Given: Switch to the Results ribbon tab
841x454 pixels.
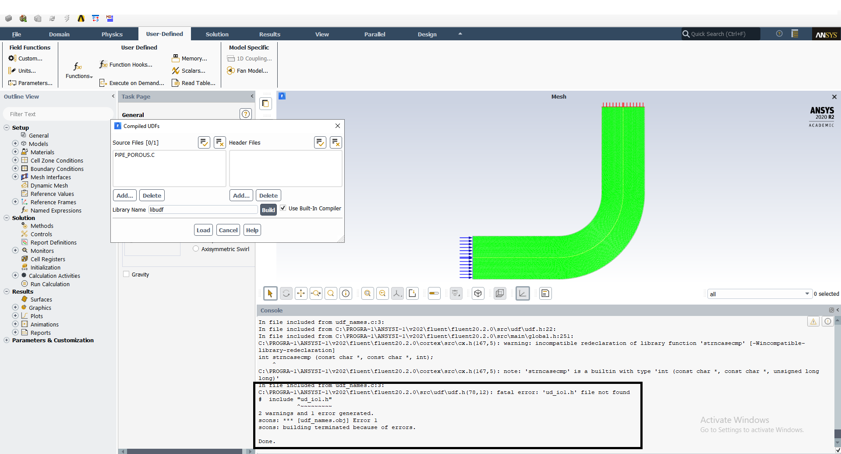Looking at the screenshot, I should click(270, 34).
